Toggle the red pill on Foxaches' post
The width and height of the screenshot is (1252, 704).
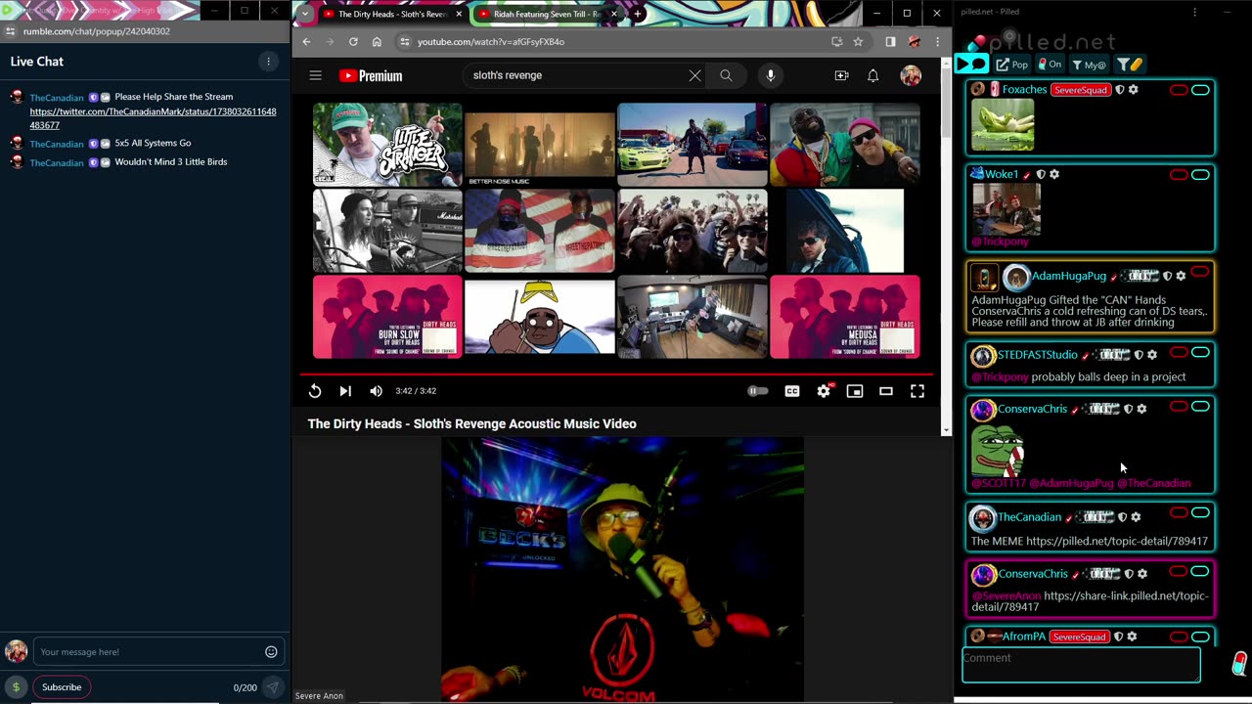pos(1179,90)
